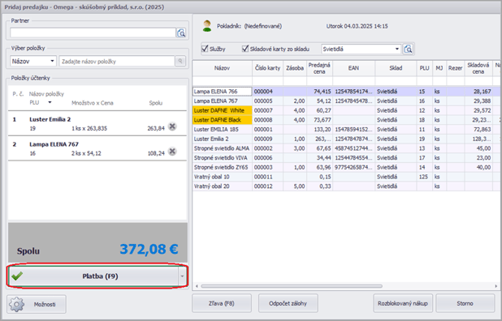Sort by the Zásoba column header
Image resolution: width=502 pixels, height=321 pixels.
(295, 68)
